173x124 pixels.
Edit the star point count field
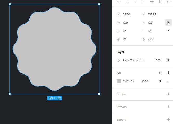point(124,39)
